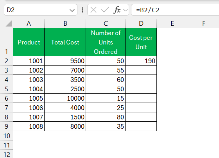Select cell containing 55
This screenshot has height=158, width=219.
[106, 70]
